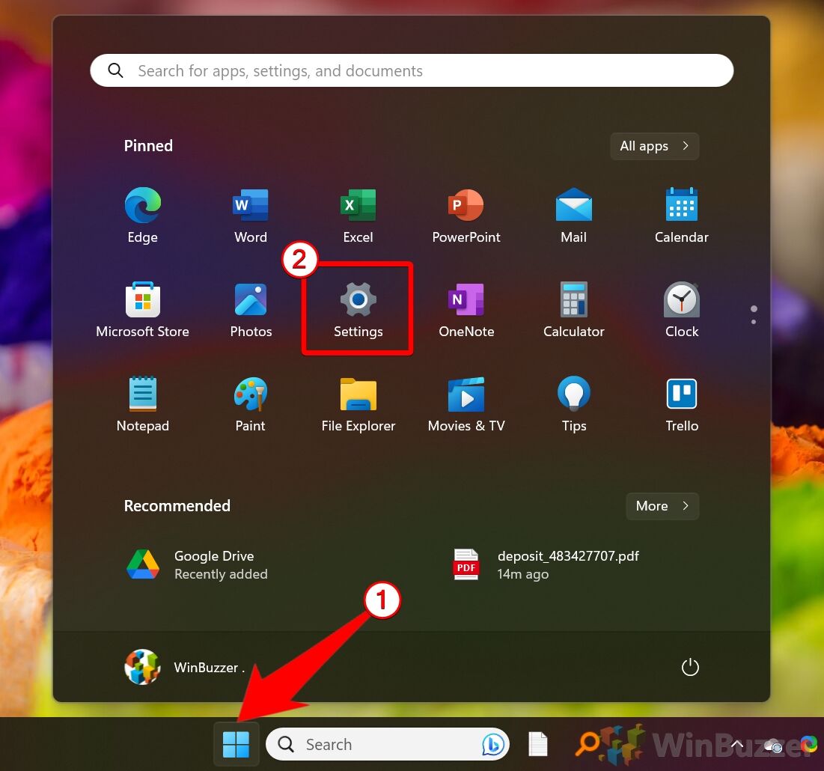
Task: Open the cloud sync tray icon
Action: click(773, 746)
